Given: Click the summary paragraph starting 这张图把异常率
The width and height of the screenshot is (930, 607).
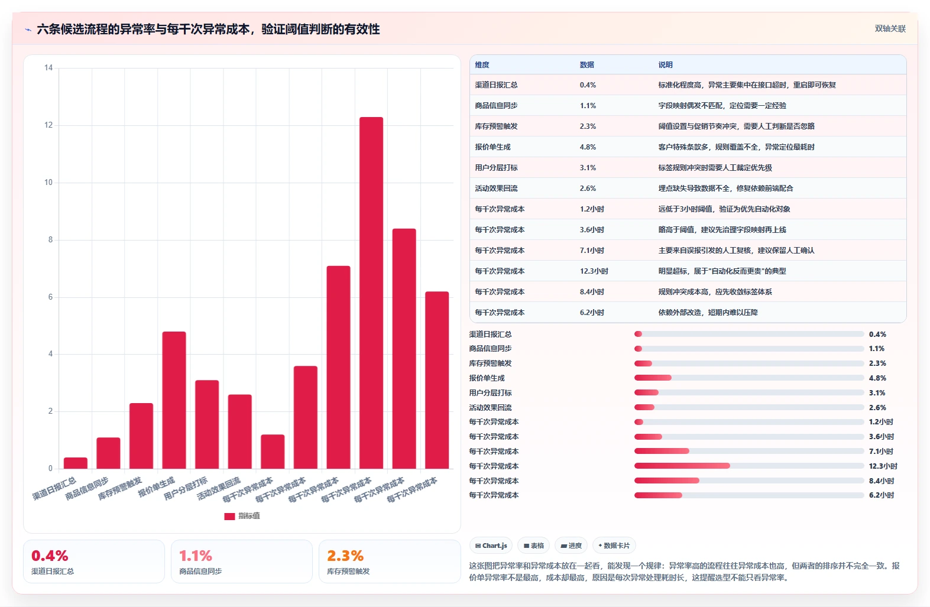Looking at the screenshot, I should click(x=684, y=572).
